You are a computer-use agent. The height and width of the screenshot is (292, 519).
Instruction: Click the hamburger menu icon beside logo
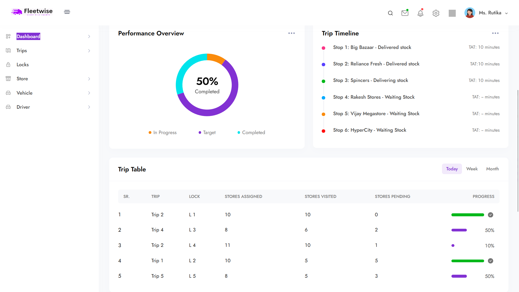coord(67,12)
